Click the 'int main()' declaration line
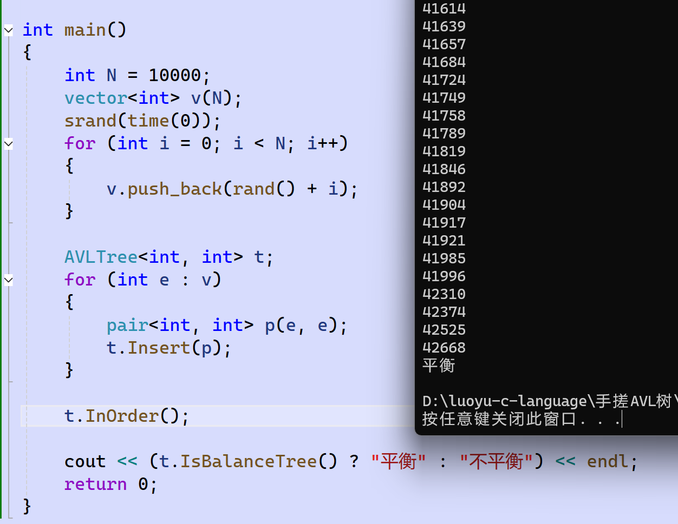The width and height of the screenshot is (678, 524). coord(74,30)
